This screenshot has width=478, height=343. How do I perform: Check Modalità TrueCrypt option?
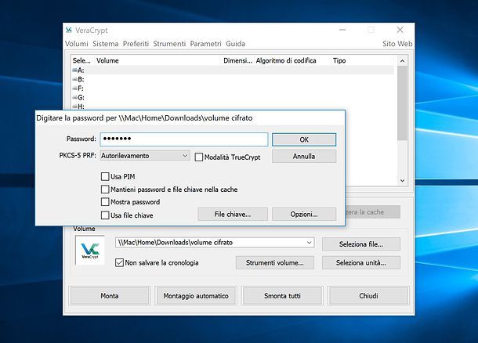[199, 157]
